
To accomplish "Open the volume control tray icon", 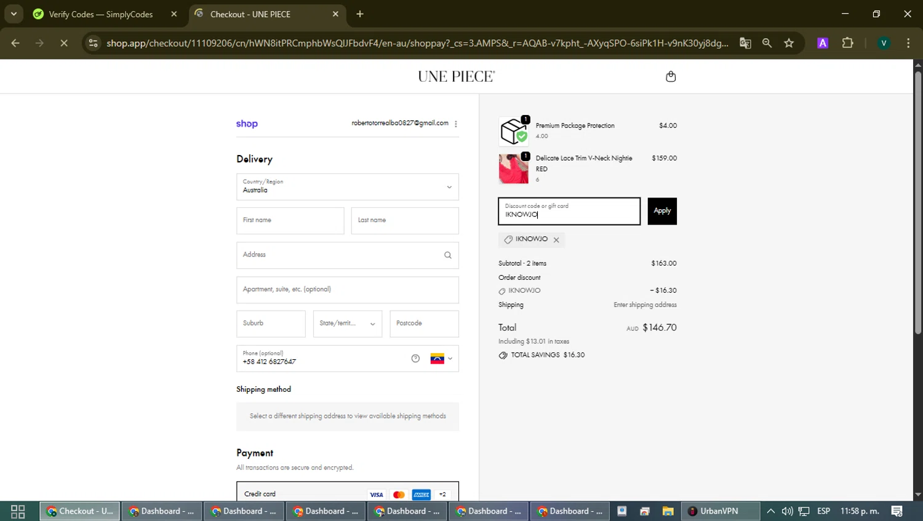I will click(x=787, y=511).
